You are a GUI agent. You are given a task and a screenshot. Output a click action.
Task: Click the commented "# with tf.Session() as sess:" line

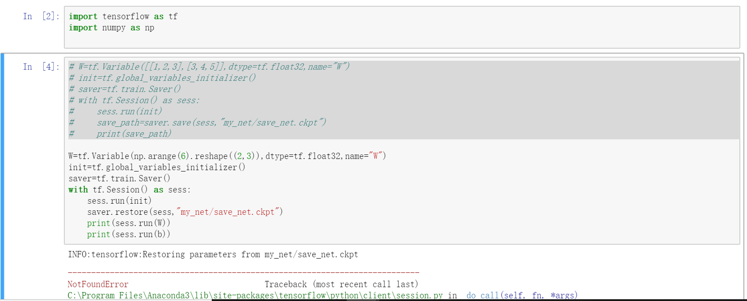[x=134, y=100]
